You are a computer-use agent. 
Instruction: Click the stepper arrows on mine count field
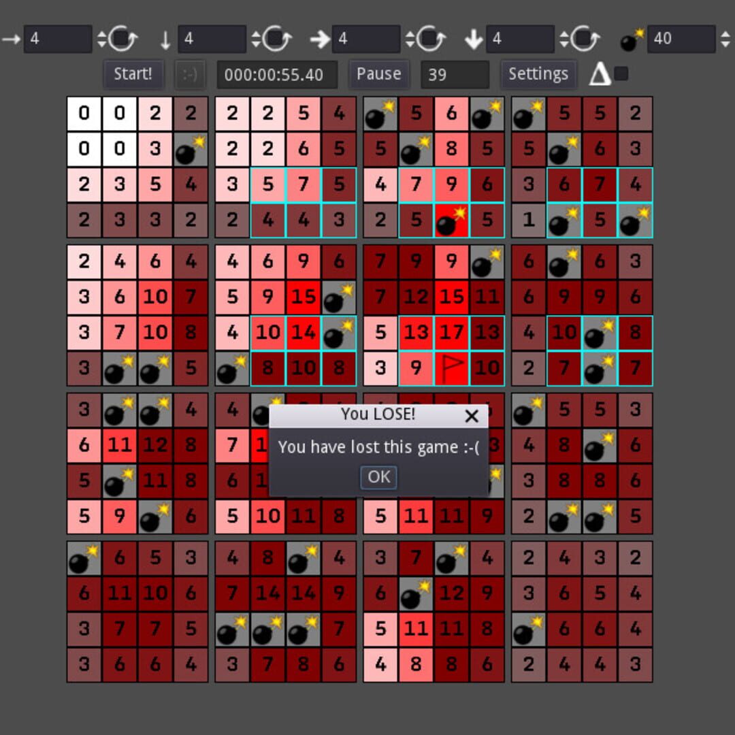click(725, 39)
